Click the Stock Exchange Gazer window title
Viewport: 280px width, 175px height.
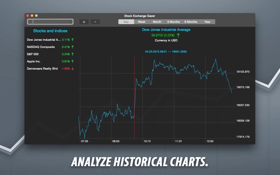click(140, 16)
